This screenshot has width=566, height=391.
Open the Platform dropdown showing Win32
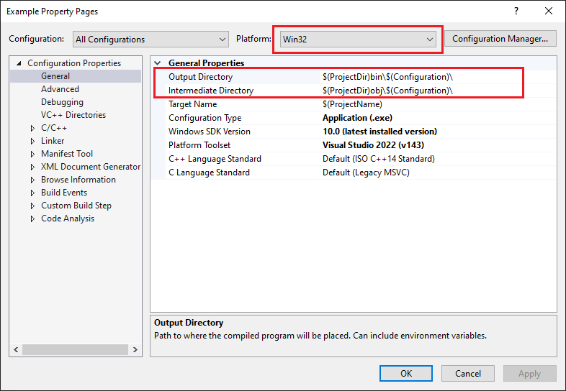(x=358, y=40)
